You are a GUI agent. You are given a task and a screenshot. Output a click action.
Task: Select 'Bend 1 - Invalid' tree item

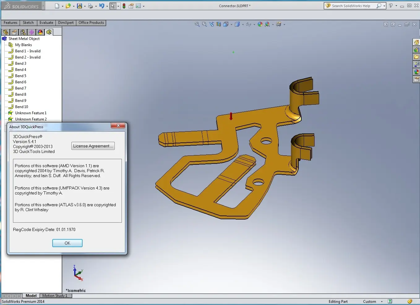pos(28,51)
